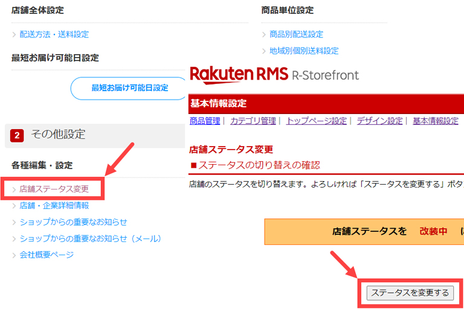464x309 pixels.
Task: Click chevron beside 地域別個別送料設定
Action: (263, 51)
